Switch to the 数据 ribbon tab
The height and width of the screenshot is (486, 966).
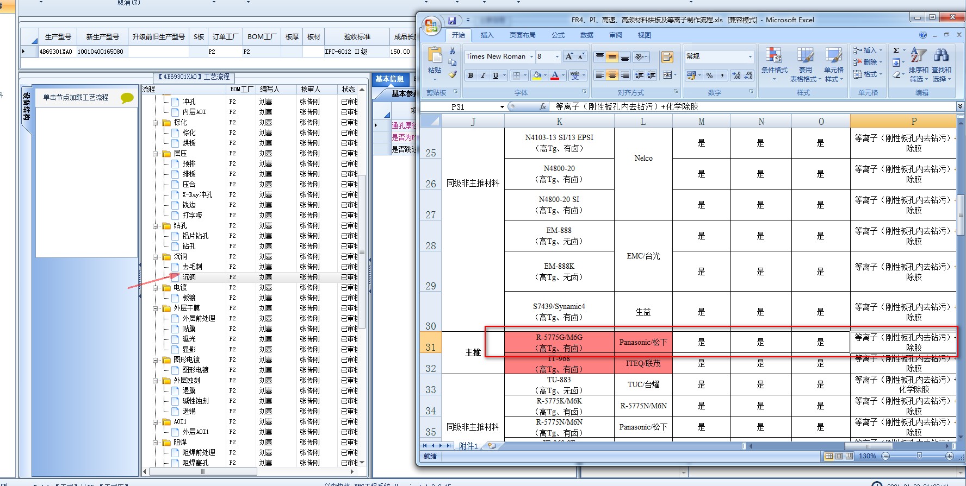pyautogui.click(x=587, y=35)
